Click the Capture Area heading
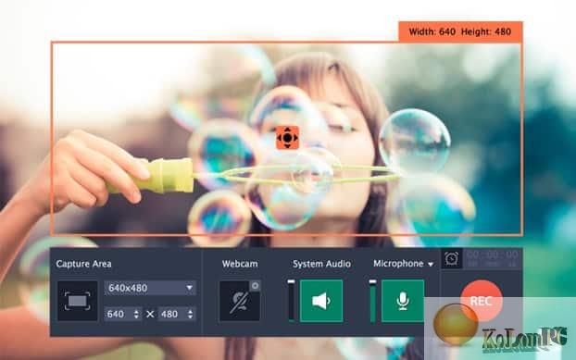This screenshot has width=576, height=360. (x=83, y=264)
